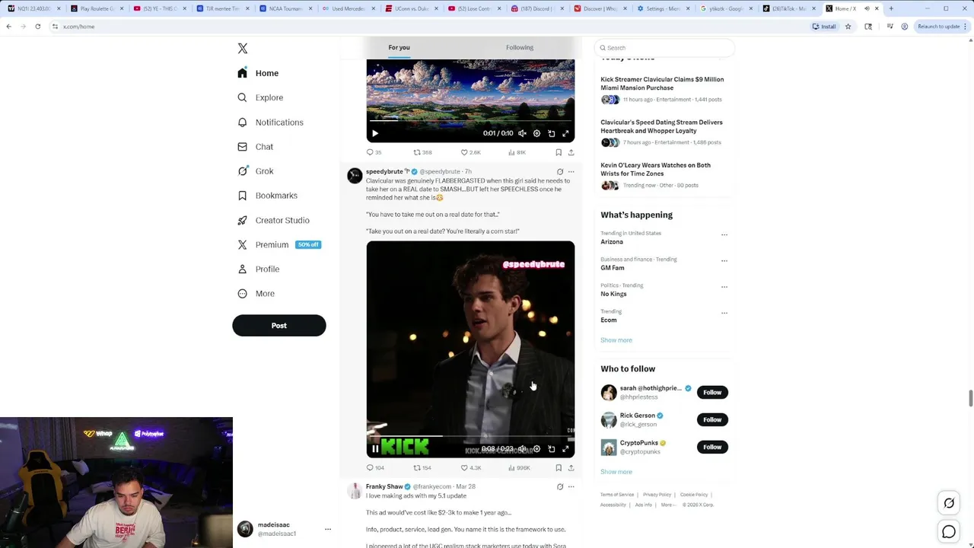The height and width of the screenshot is (548, 974).
Task: Reply to the post with 104 replies
Action: point(375,468)
